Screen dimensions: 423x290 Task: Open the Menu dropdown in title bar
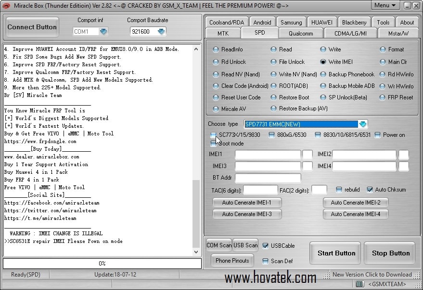coord(385,5)
